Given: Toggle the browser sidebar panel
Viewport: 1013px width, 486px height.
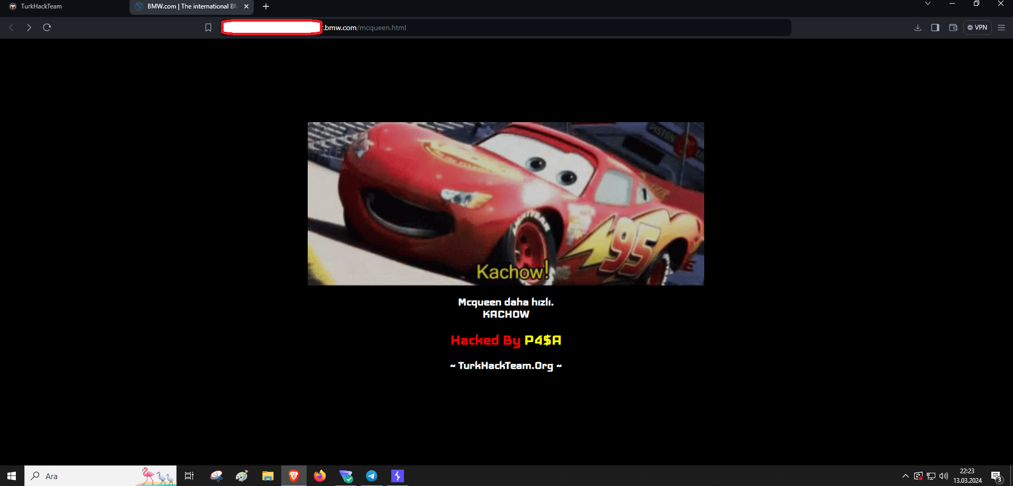Looking at the screenshot, I should coord(935,27).
